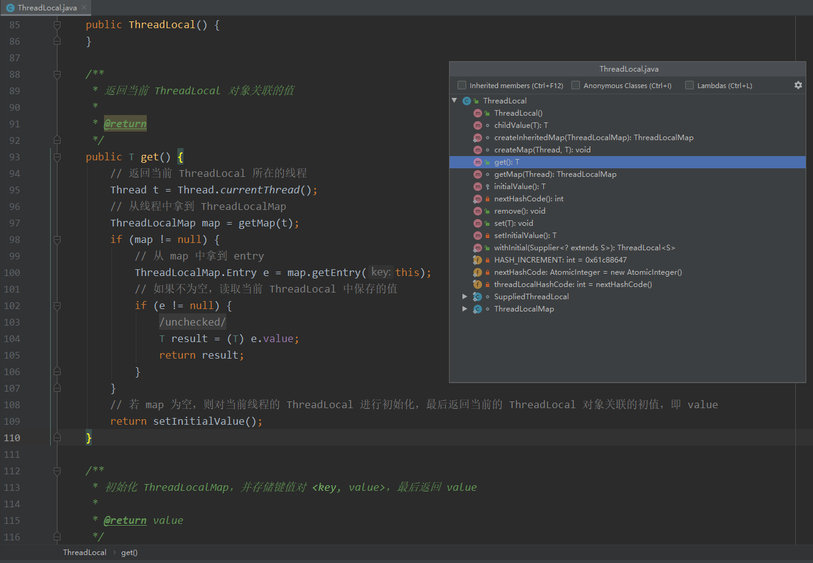Viewport: 813px width, 563px height.
Task: Click class icon of ThreadLocal root node
Action: (x=467, y=101)
